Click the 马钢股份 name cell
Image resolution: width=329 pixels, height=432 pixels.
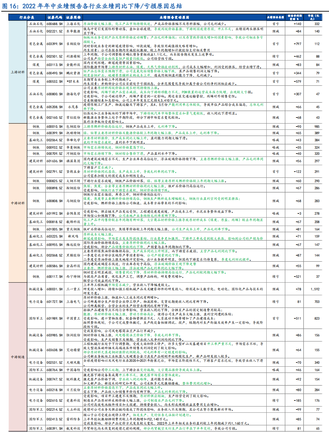[x=73, y=201]
